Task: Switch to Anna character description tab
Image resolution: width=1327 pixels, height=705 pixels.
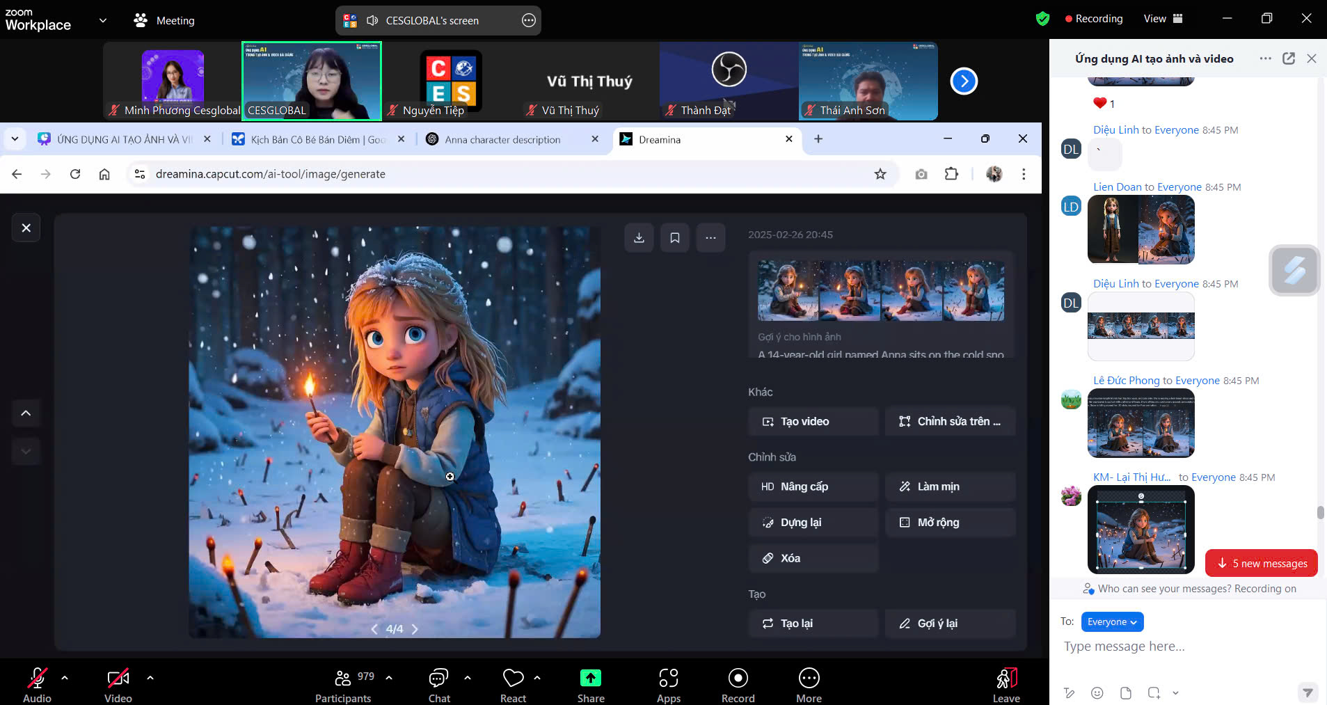Action: pos(511,139)
